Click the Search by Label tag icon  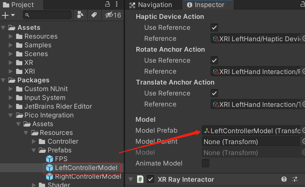(x=94, y=15)
